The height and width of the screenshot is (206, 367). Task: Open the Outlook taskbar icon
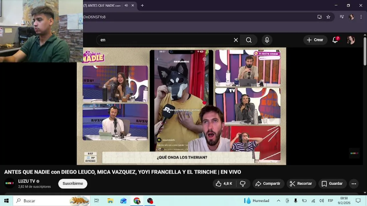point(123,201)
